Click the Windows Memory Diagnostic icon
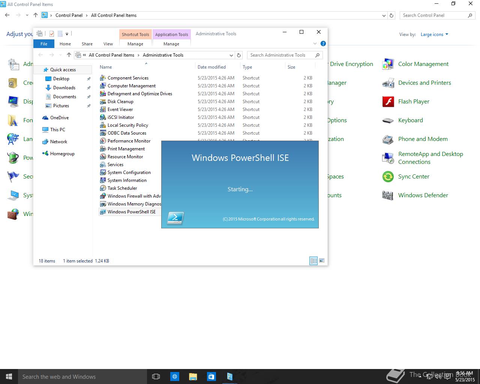 pyautogui.click(x=103, y=204)
